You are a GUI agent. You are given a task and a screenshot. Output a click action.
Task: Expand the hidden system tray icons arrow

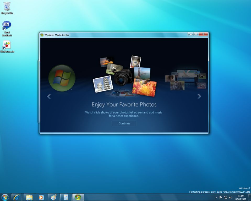tap(216, 197)
